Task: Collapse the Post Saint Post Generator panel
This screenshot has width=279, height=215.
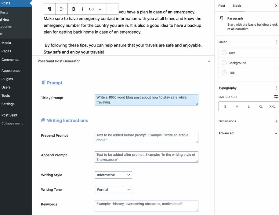Action: tap(209, 61)
